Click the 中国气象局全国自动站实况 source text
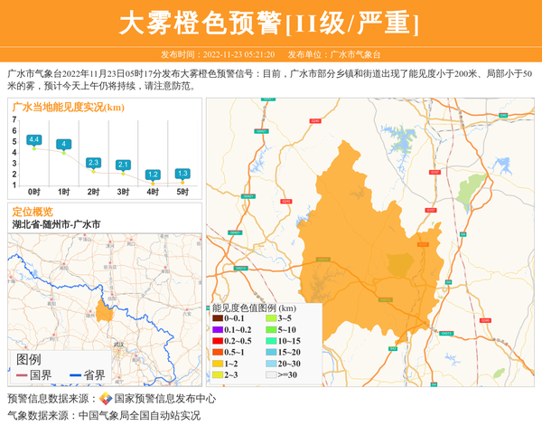The width and height of the screenshot is (542, 426). [x=139, y=415]
